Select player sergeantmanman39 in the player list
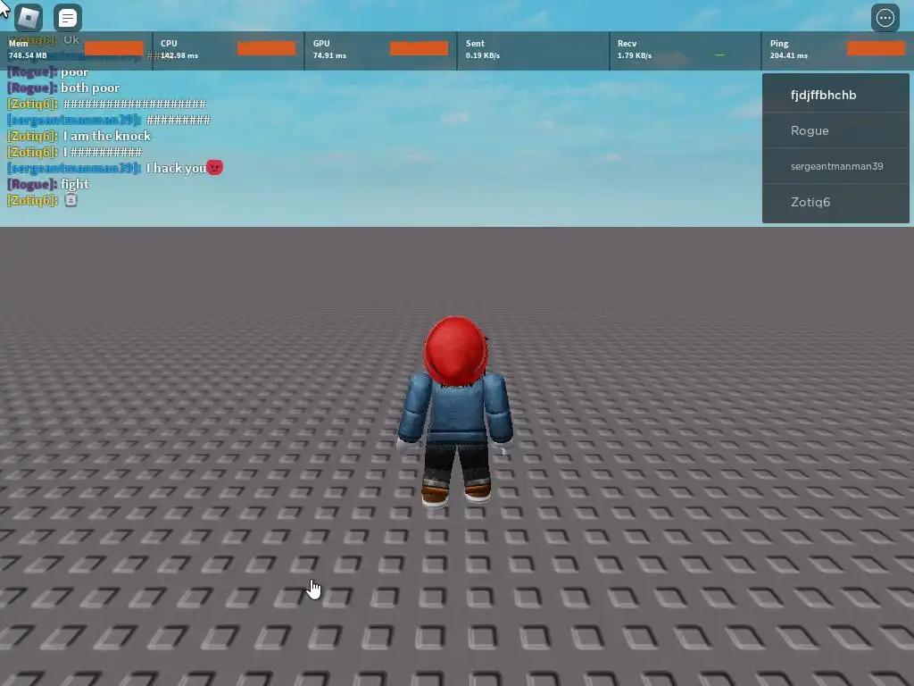Viewport: 914px width, 686px height. coord(835,166)
